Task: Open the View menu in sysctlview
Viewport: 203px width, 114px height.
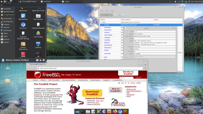Action: pyautogui.click(x=107, y=11)
